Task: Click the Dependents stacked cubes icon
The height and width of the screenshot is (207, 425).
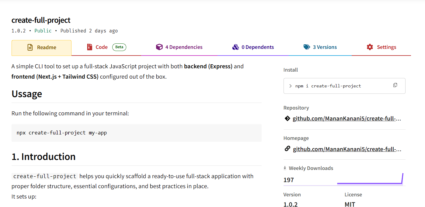Action: pyautogui.click(x=235, y=47)
